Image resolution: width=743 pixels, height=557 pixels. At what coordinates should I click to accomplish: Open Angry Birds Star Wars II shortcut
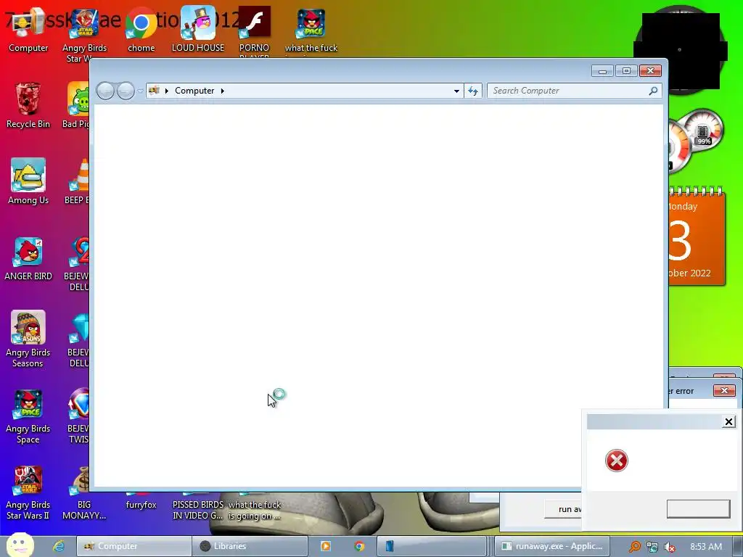(x=28, y=492)
